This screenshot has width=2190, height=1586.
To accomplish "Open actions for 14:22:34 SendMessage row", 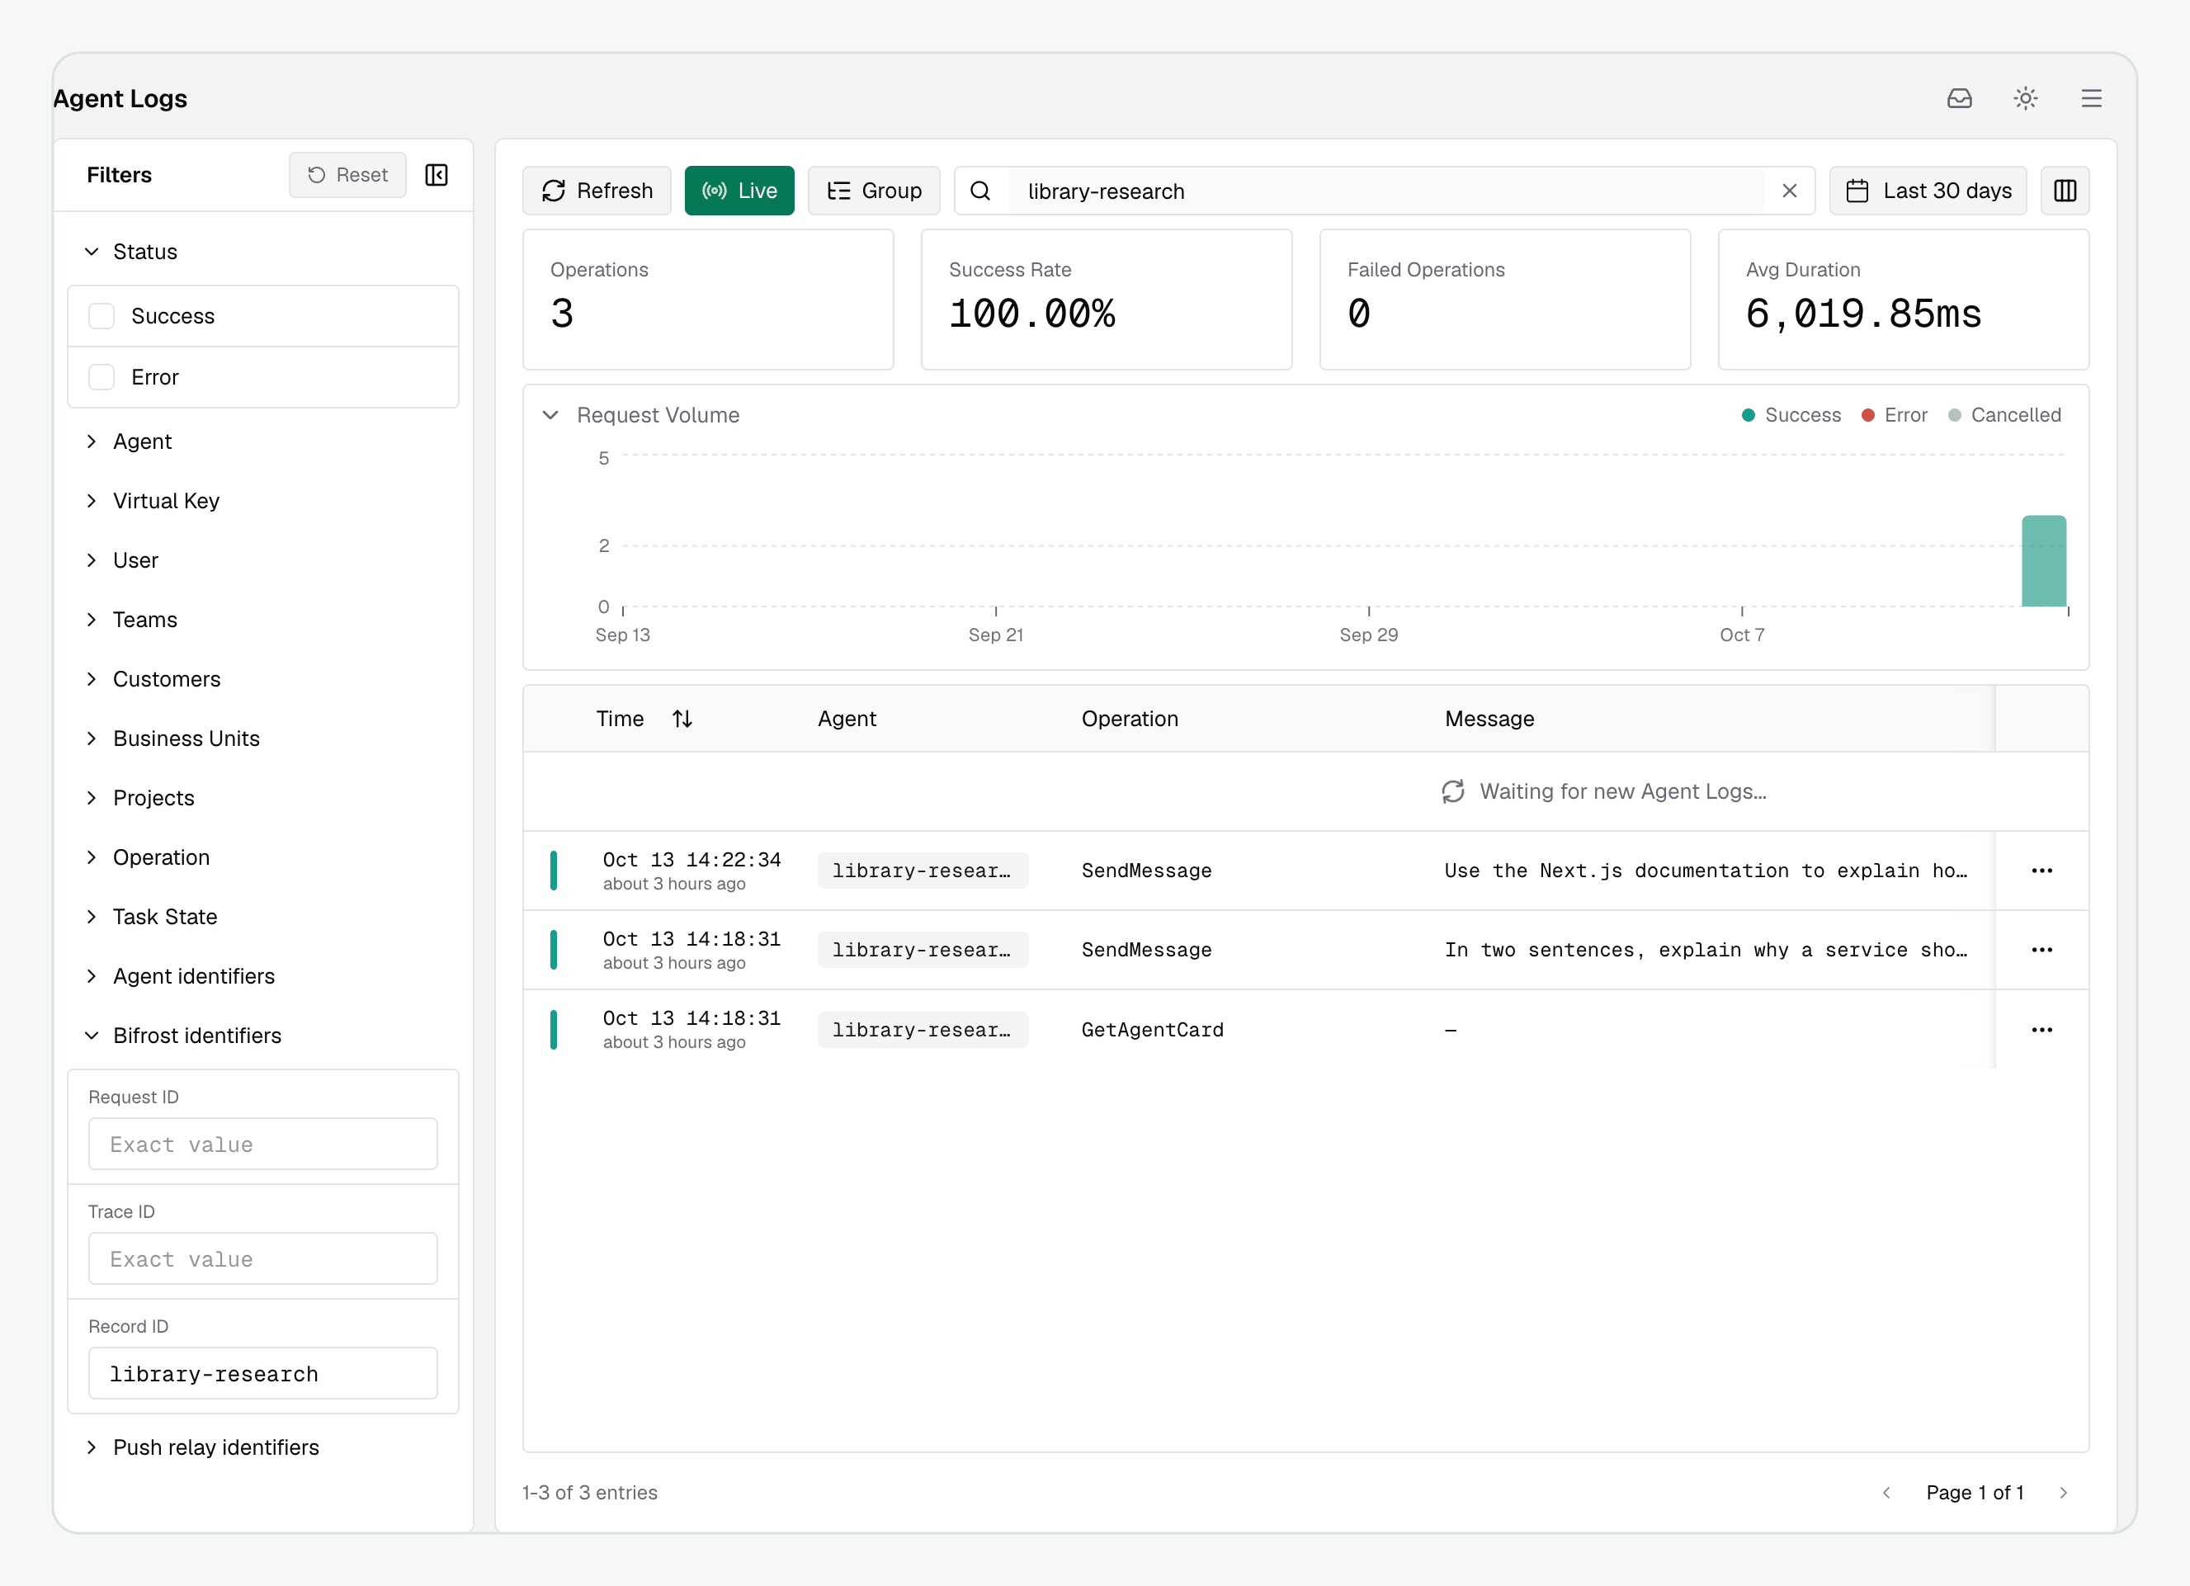I will [2041, 871].
